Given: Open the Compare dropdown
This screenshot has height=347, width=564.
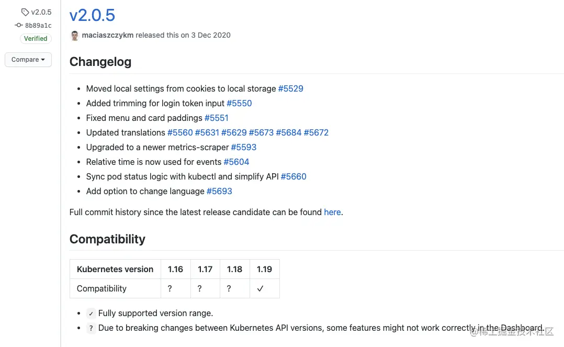Looking at the screenshot, I should [x=28, y=60].
